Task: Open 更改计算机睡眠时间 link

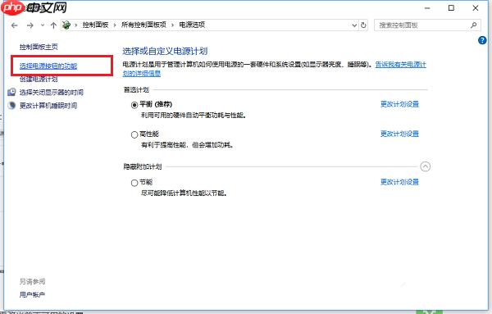Action: (x=48, y=106)
